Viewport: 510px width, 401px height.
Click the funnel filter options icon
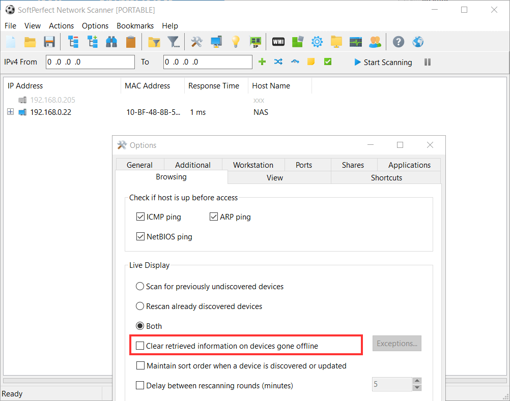174,42
